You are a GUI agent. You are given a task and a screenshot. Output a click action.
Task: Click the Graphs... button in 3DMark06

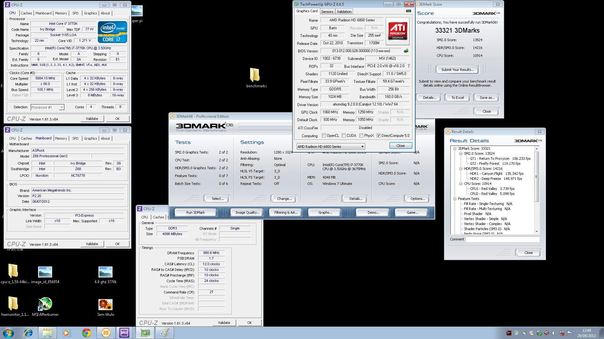click(x=325, y=213)
